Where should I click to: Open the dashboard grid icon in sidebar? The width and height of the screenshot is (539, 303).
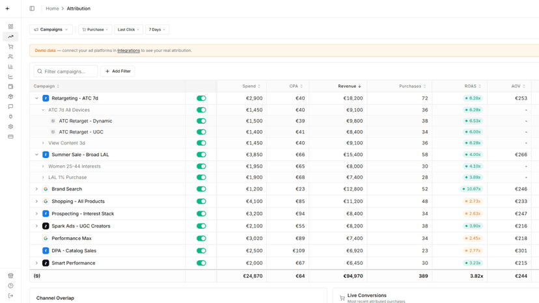click(10, 27)
